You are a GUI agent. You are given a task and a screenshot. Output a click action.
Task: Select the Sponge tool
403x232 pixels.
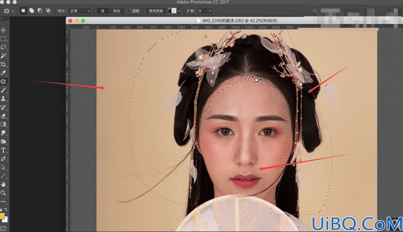(x=3, y=141)
